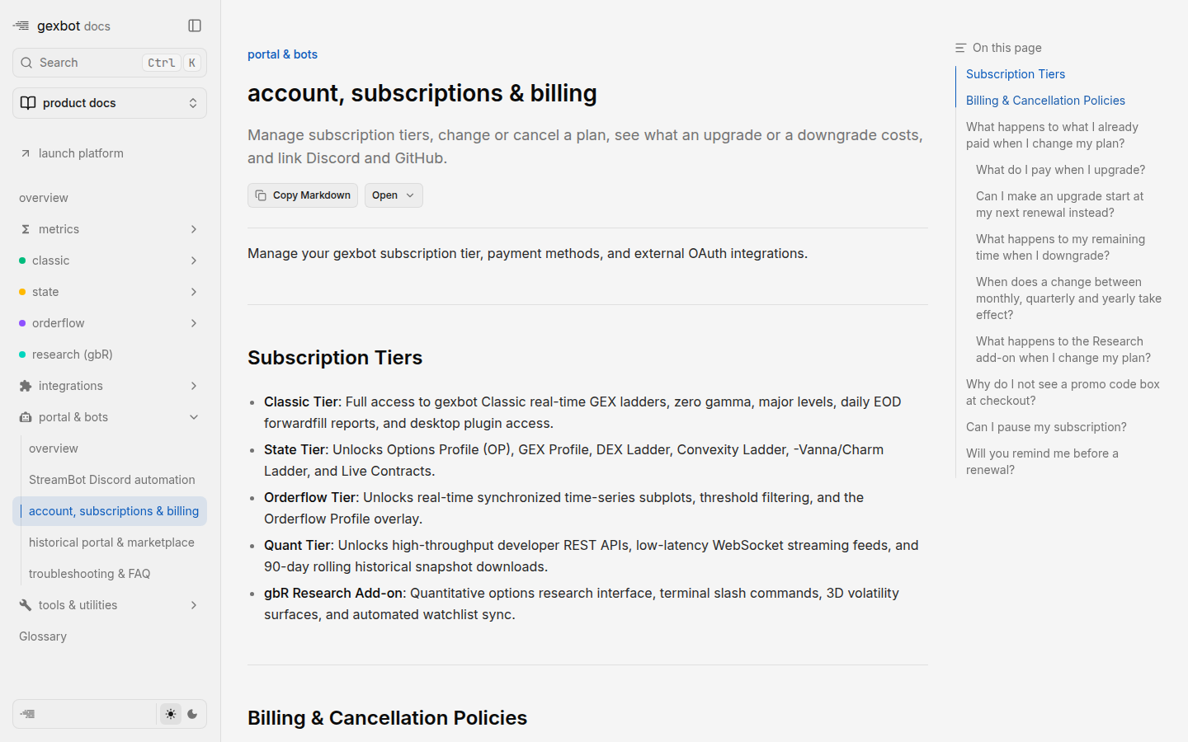
Task: Expand the metrics section chevron
Action: [x=194, y=229]
